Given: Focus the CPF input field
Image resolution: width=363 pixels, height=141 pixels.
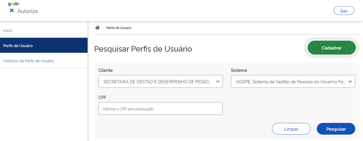Looking at the screenshot, I should 160,109.
